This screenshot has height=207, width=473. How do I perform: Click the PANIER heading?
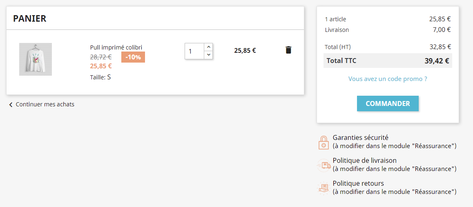[29, 18]
